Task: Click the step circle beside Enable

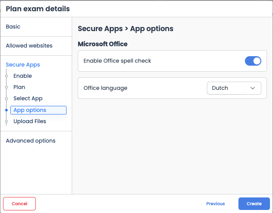Action: coord(6,76)
